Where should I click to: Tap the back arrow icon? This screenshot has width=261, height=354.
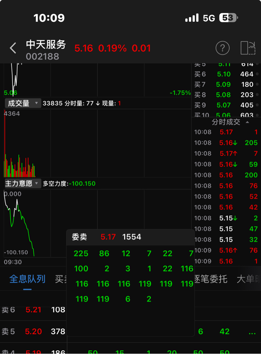(13, 48)
